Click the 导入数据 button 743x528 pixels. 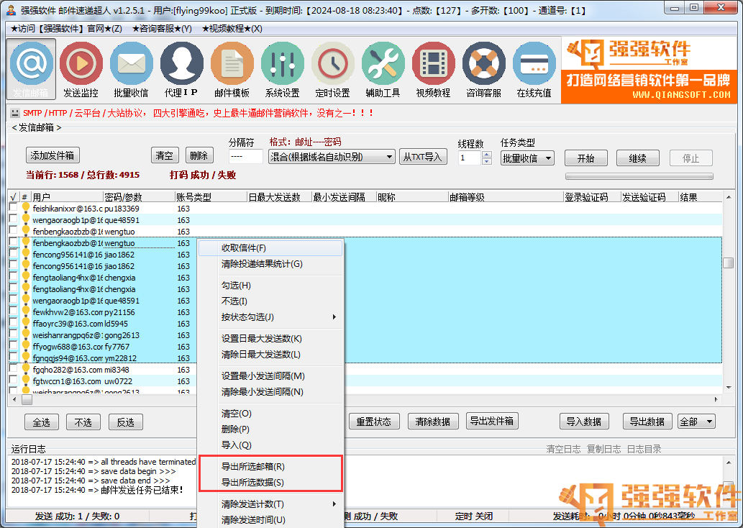[584, 422]
